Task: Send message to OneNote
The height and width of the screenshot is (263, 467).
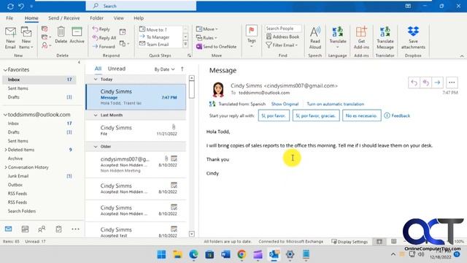Action: pos(216,47)
